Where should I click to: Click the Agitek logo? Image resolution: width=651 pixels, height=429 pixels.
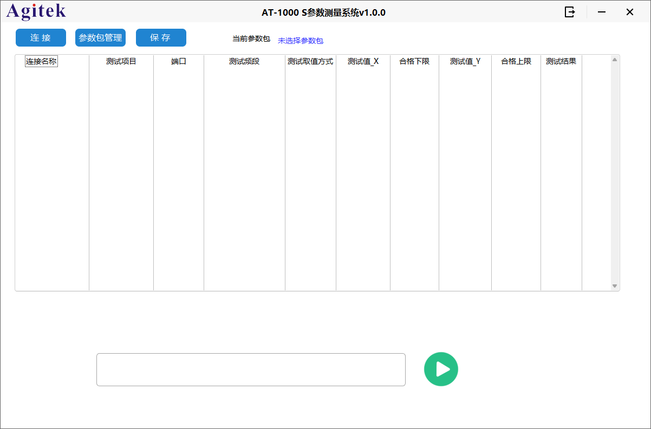pos(36,11)
